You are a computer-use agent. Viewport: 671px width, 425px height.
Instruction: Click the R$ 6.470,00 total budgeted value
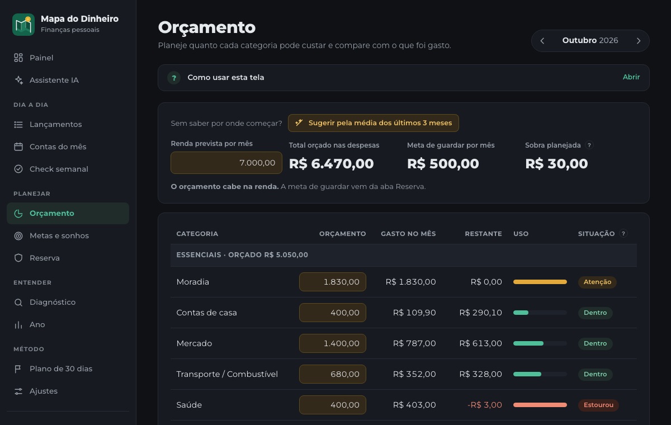pyautogui.click(x=331, y=164)
